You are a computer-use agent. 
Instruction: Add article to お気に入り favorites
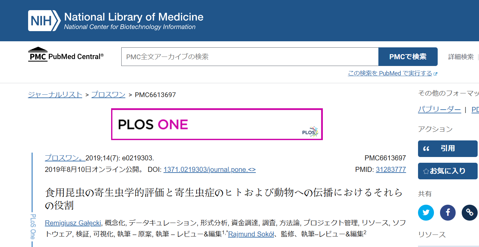click(x=447, y=171)
